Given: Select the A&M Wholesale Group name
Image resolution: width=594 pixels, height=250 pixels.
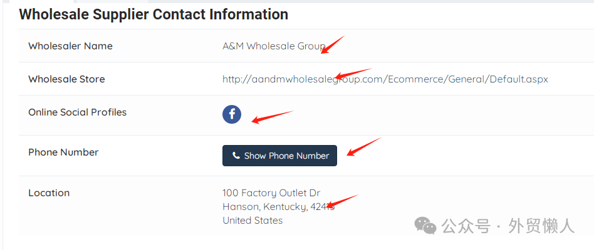Looking at the screenshot, I should pyautogui.click(x=274, y=46).
